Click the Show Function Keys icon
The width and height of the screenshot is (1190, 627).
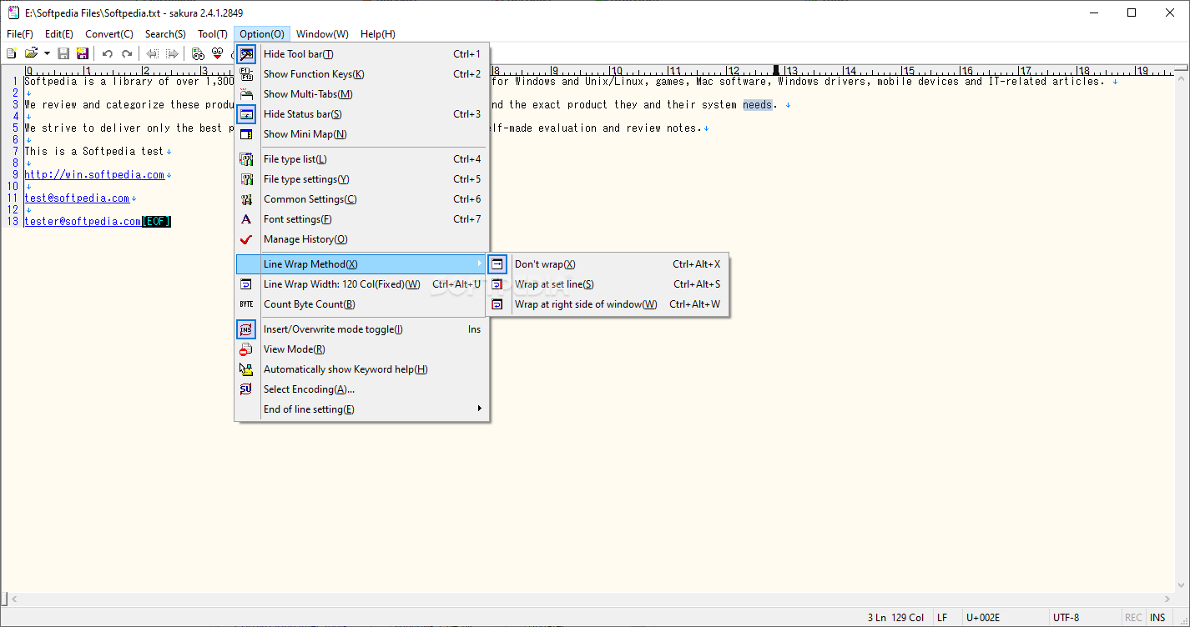(x=246, y=74)
